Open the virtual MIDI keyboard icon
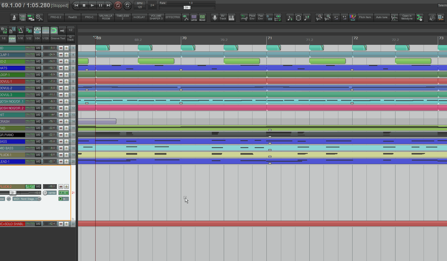Image resolution: width=447 pixels, height=261 pixels. (x=231, y=18)
